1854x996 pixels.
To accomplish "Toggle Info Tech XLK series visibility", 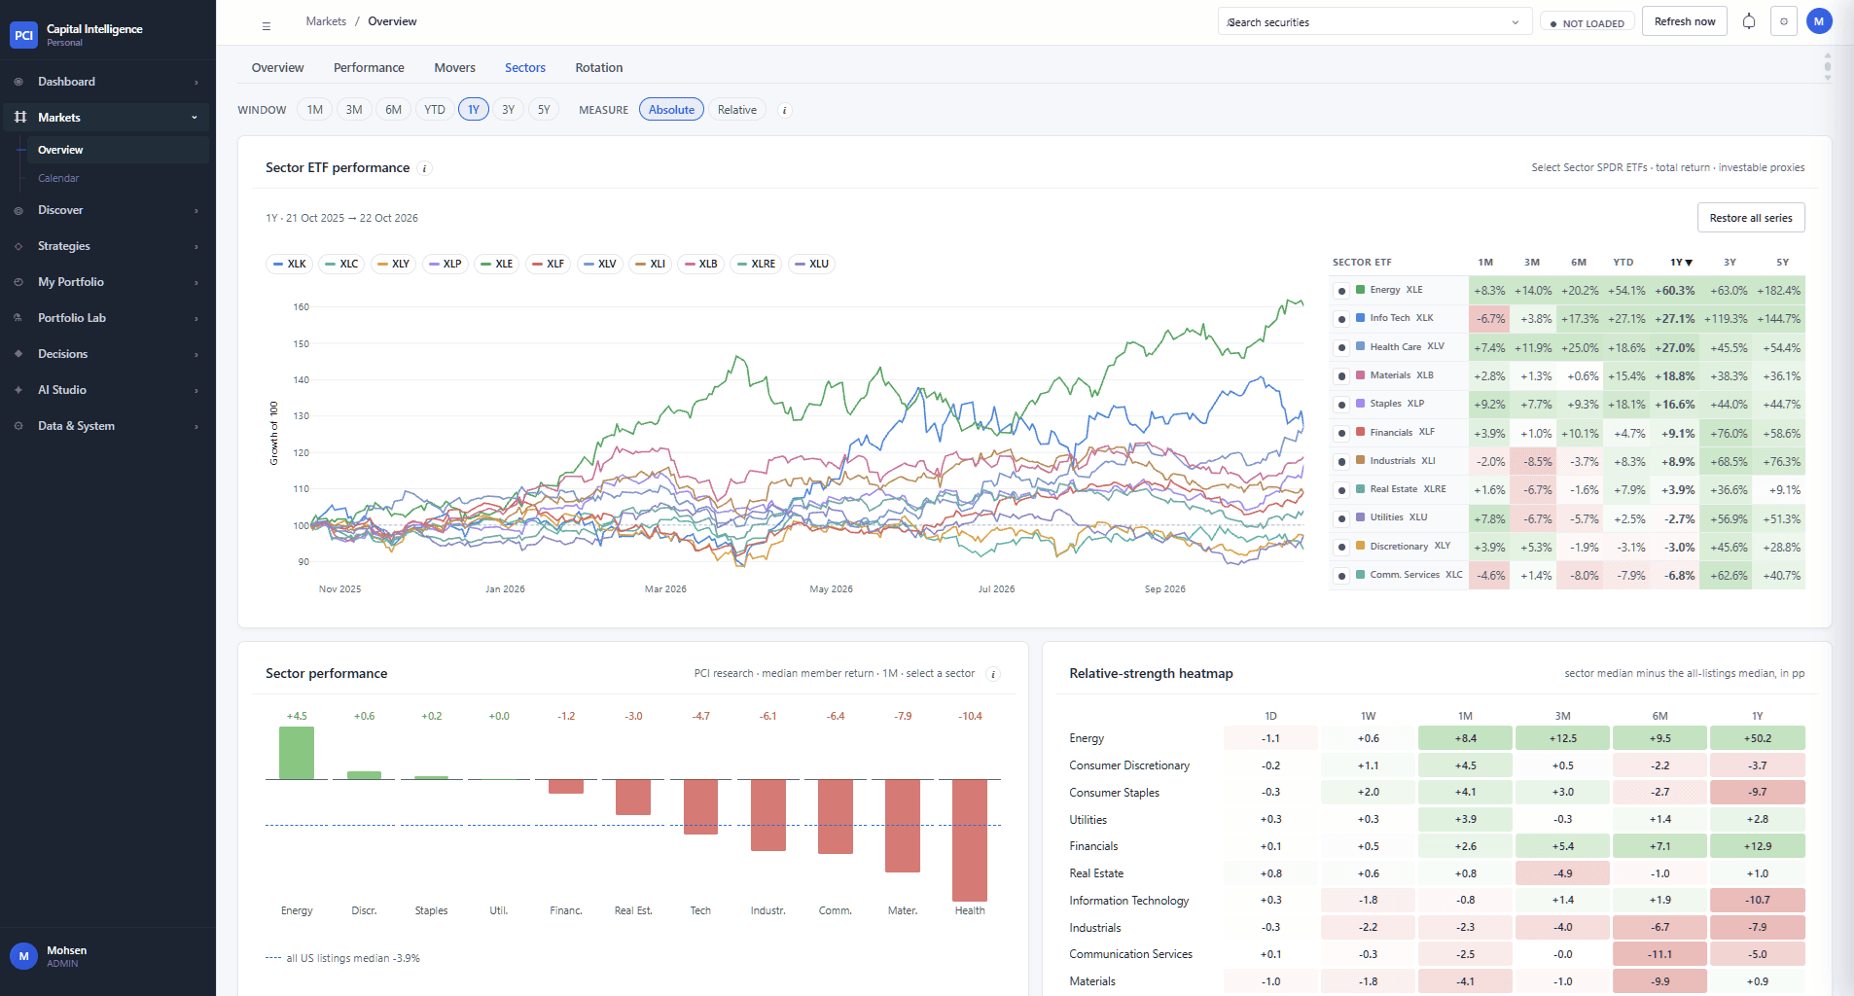I will coord(1341,319).
